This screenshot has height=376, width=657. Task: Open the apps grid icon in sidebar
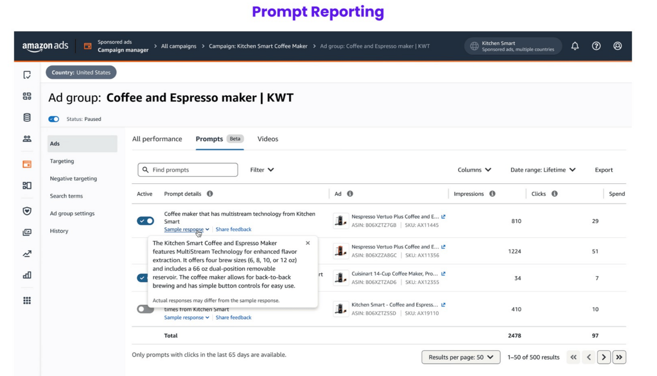tap(27, 300)
